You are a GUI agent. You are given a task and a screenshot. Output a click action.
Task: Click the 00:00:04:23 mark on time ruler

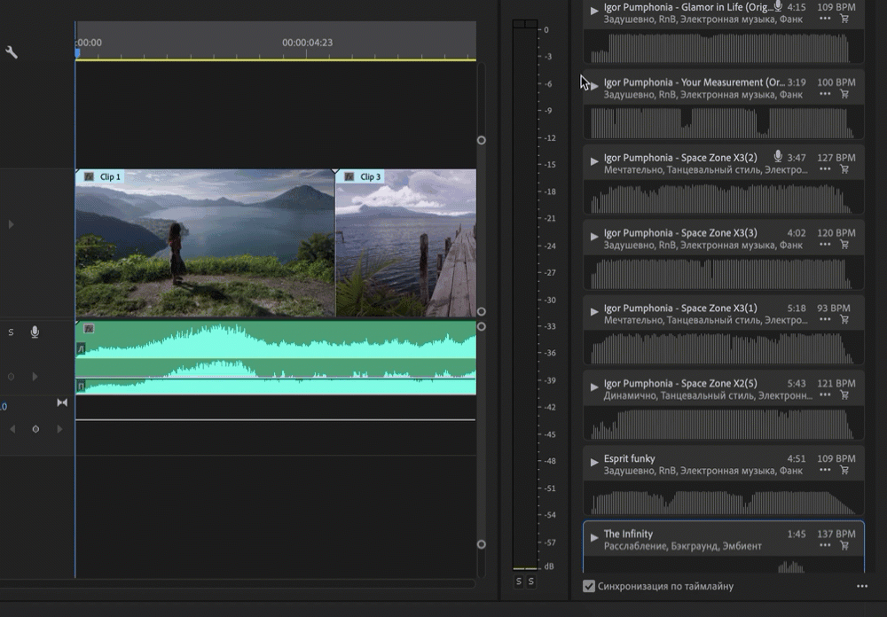pos(307,42)
